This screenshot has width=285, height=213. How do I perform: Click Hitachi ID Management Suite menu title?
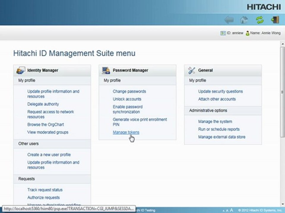pos(74,53)
